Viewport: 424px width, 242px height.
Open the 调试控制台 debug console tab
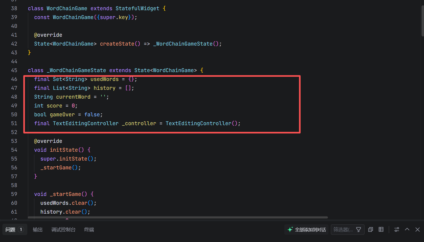coord(63,230)
